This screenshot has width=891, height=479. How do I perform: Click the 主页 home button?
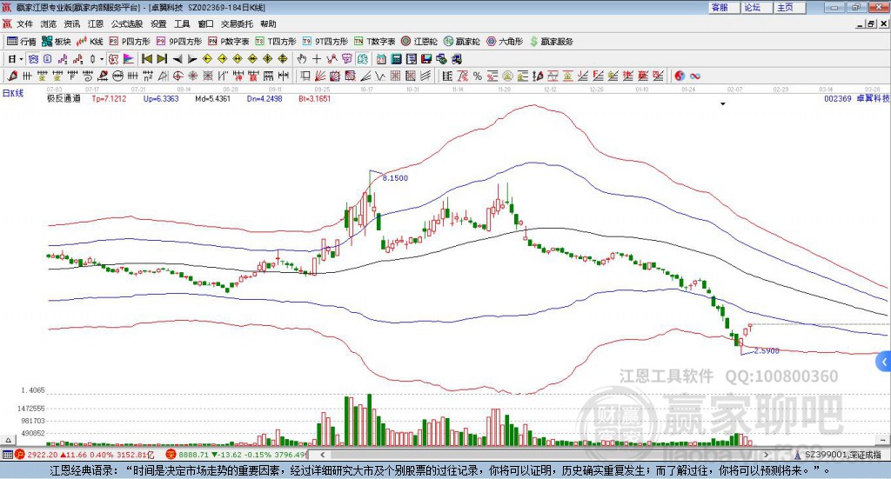(x=789, y=7)
